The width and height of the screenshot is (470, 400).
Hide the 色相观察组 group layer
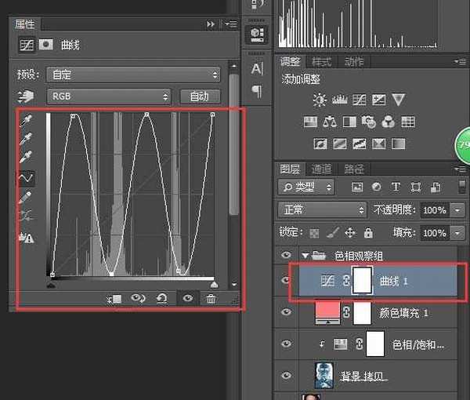pyautogui.click(x=286, y=255)
